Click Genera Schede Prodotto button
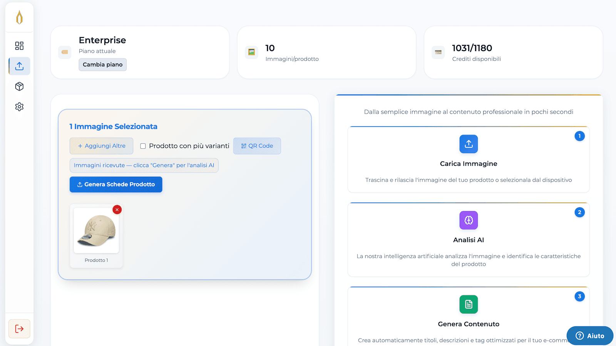Viewport: 616px width, 346px height. pyautogui.click(x=116, y=185)
